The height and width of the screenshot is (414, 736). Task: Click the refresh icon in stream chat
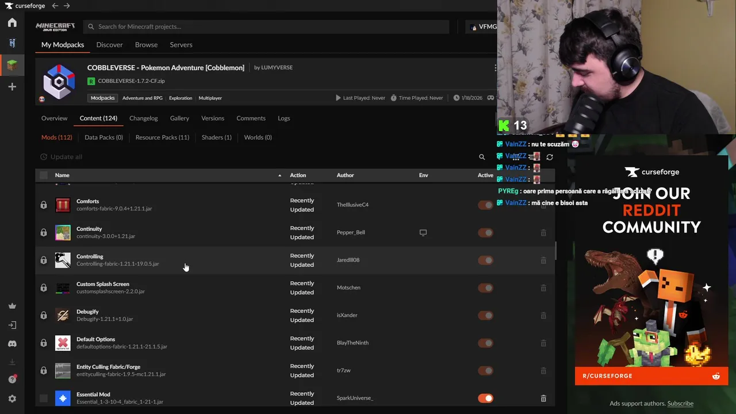tap(550, 157)
